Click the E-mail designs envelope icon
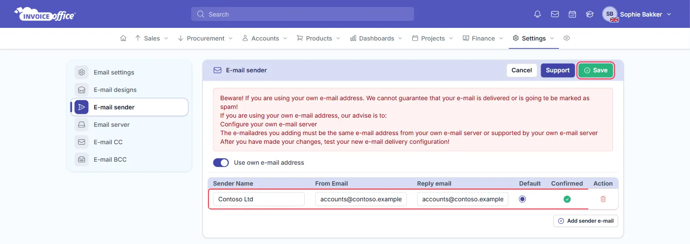690x244 pixels. [81, 90]
